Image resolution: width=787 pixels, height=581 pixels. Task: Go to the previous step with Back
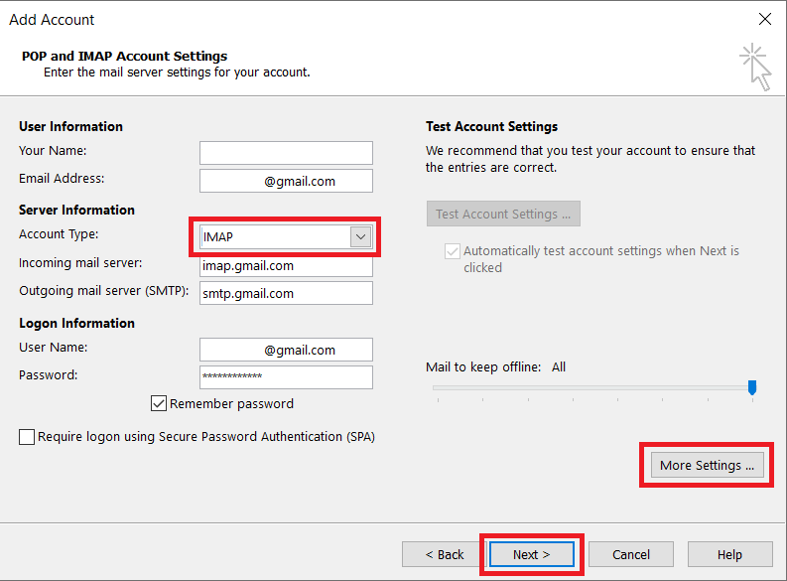tap(445, 554)
